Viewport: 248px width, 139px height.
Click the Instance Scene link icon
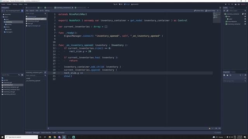227,11
